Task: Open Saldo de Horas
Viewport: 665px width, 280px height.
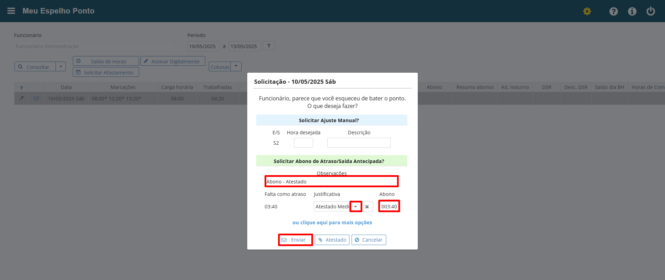Action: tap(106, 61)
